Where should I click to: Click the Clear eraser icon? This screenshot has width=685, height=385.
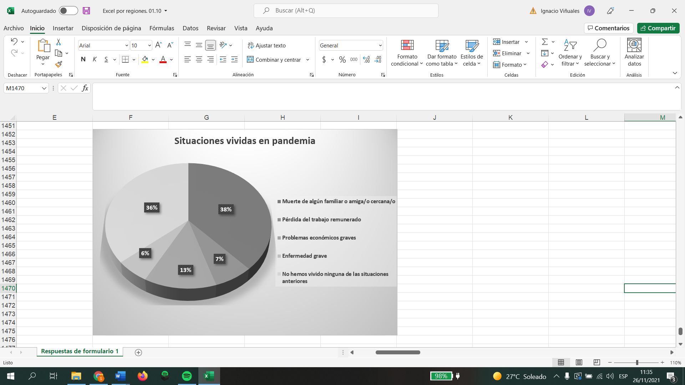point(545,65)
